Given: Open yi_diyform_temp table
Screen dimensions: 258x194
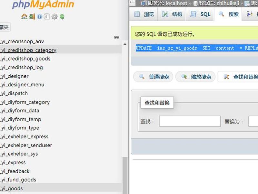Looking at the screenshot, I should [x=21, y=119].
